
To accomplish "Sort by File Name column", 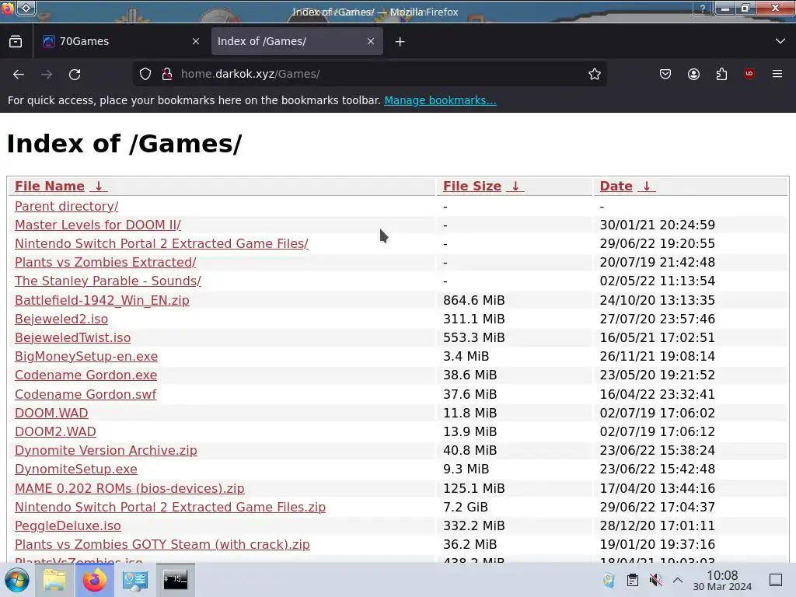I will [50, 187].
